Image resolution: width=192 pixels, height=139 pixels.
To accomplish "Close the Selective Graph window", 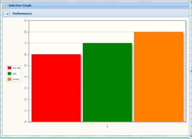I will (6, 5).
